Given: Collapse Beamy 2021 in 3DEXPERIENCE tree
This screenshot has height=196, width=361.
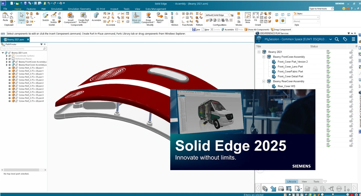Looking at the screenshot, I should pyautogui.click(x=259, y=52).
